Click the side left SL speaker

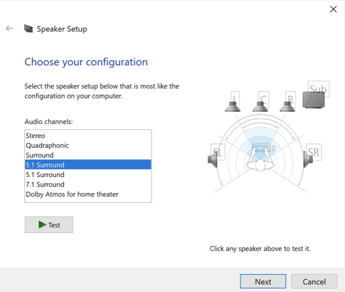pyautogui.click(x=213, y=159)
